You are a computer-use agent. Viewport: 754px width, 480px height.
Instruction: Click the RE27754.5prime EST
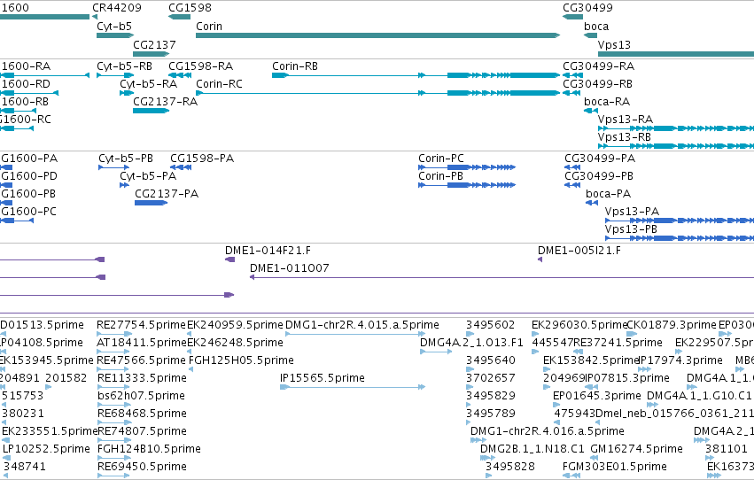[x=114, y=334]
